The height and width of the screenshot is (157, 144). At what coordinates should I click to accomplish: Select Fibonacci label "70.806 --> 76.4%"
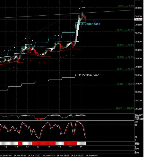coord(125,84)
